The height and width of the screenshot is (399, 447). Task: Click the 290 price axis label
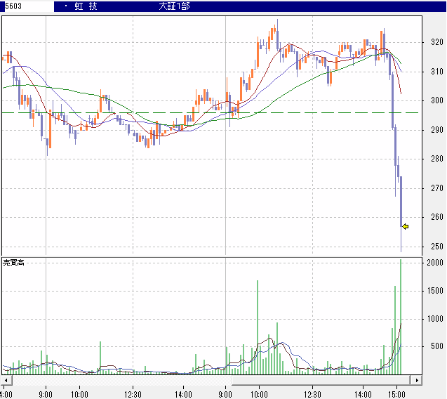click(436, 129)
